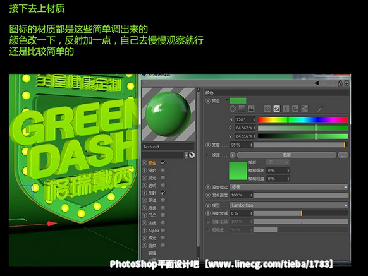Click on the 亮度 brightness slider

(x=300, y=145)
